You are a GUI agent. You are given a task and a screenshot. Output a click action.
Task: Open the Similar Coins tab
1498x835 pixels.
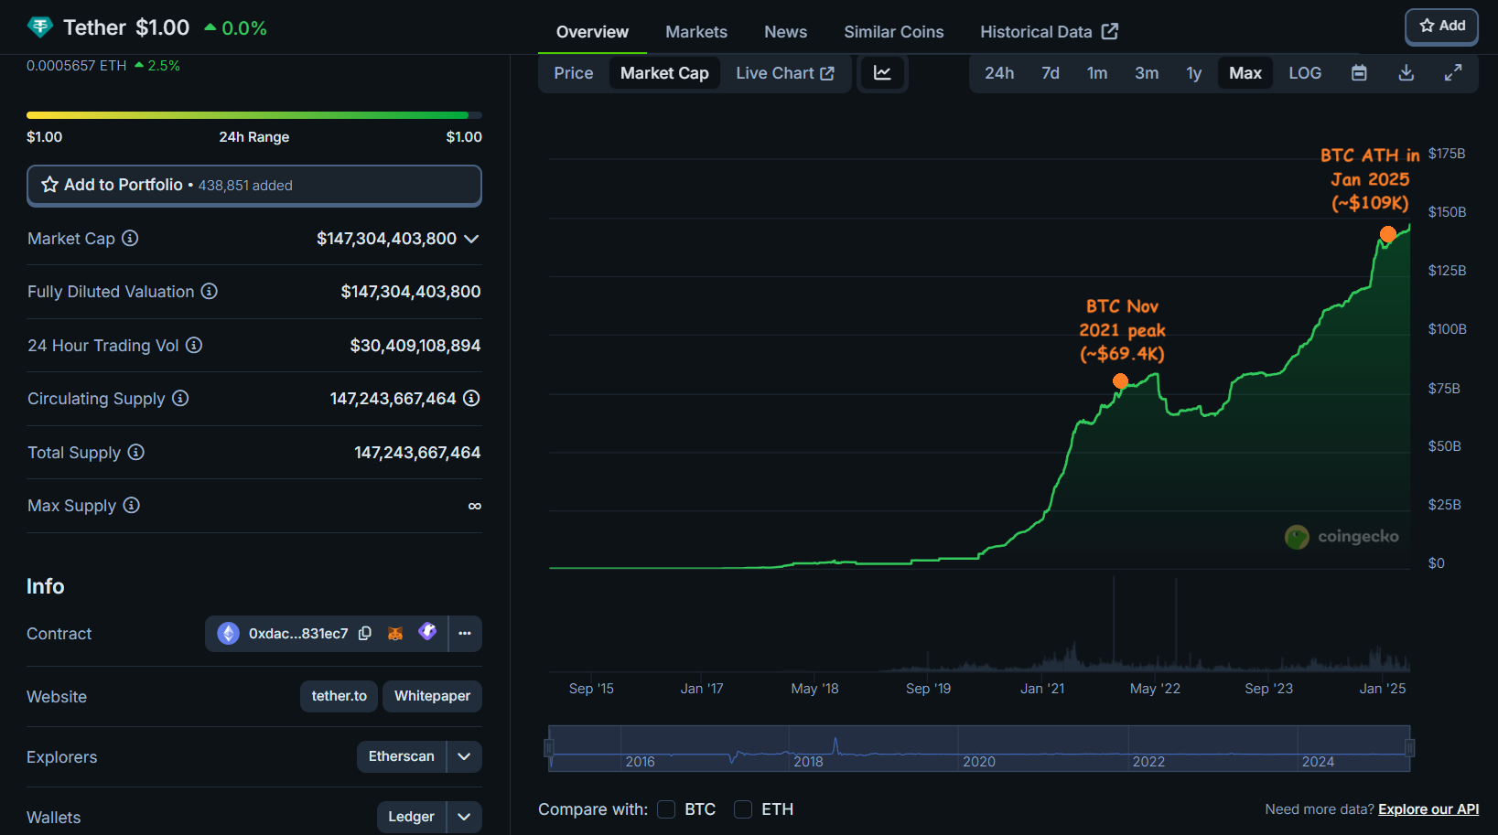click(893, 32)
